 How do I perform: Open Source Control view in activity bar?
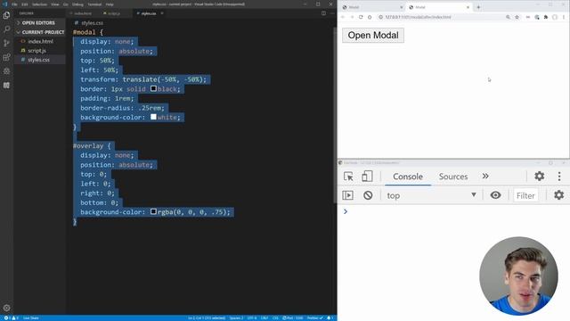(x=6, y=43)
